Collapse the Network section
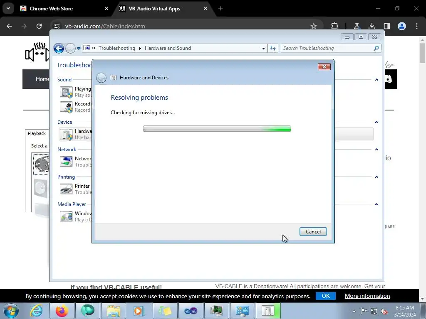 pyautogui.click(x=376, y=150)
